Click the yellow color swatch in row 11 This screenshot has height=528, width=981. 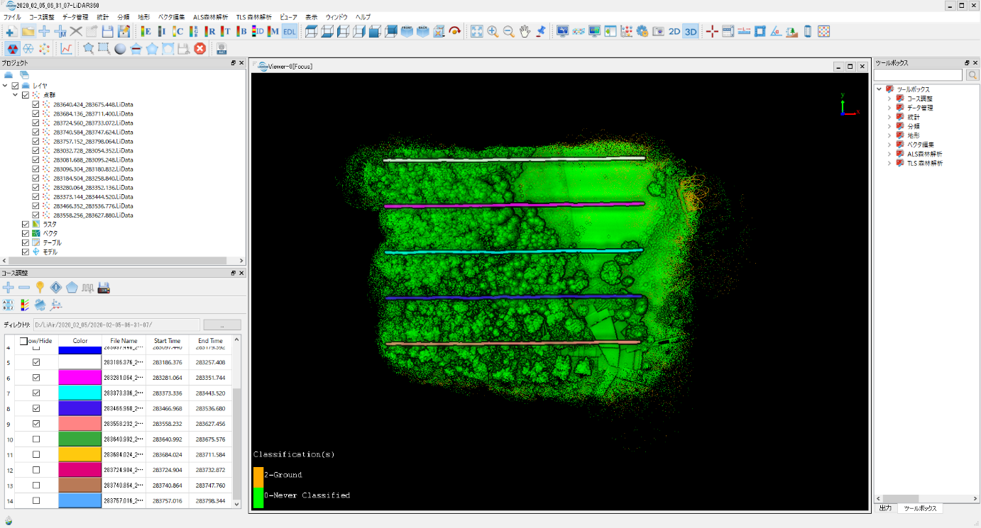coord(80,454)
